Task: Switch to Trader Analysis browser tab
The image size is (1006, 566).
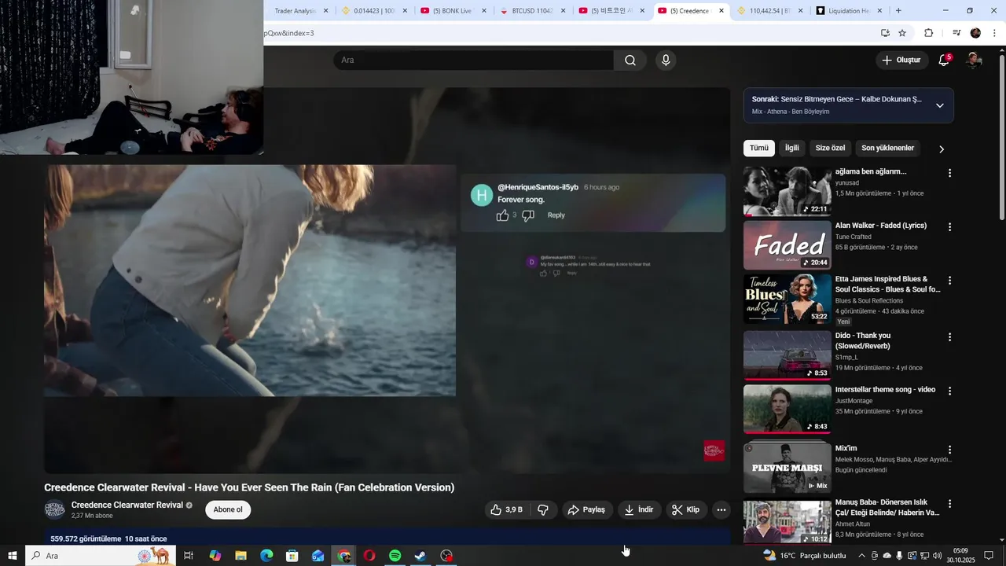Action: [x=295, y=11]
